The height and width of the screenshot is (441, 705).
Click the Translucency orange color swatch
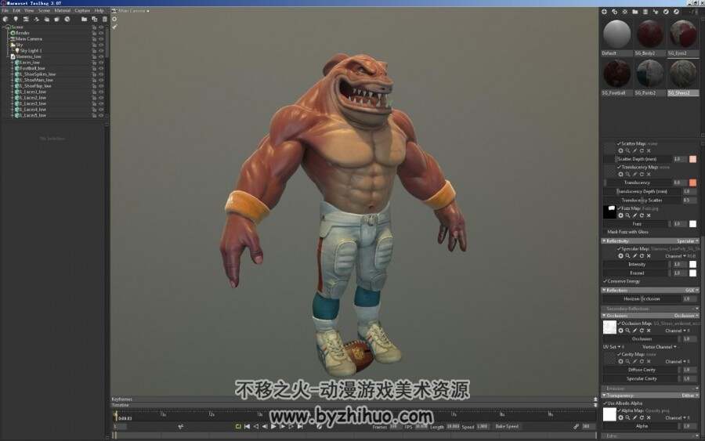693,183
